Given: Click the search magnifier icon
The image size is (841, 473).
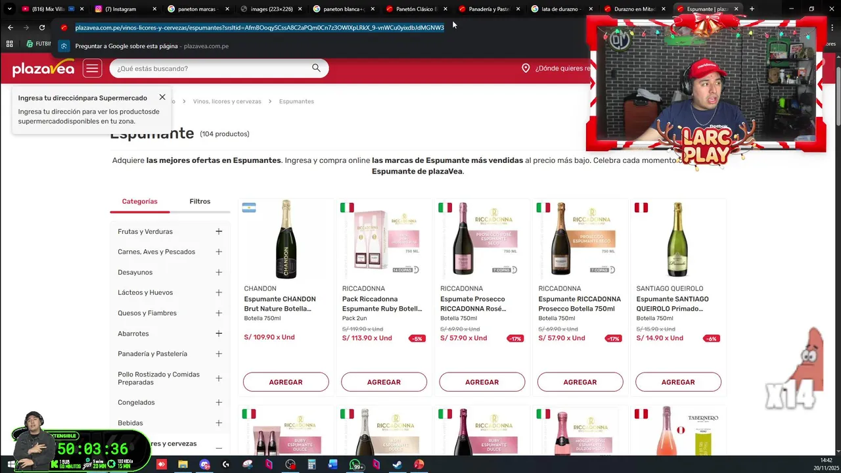Looking at the screenshot, I should [316, 68].
